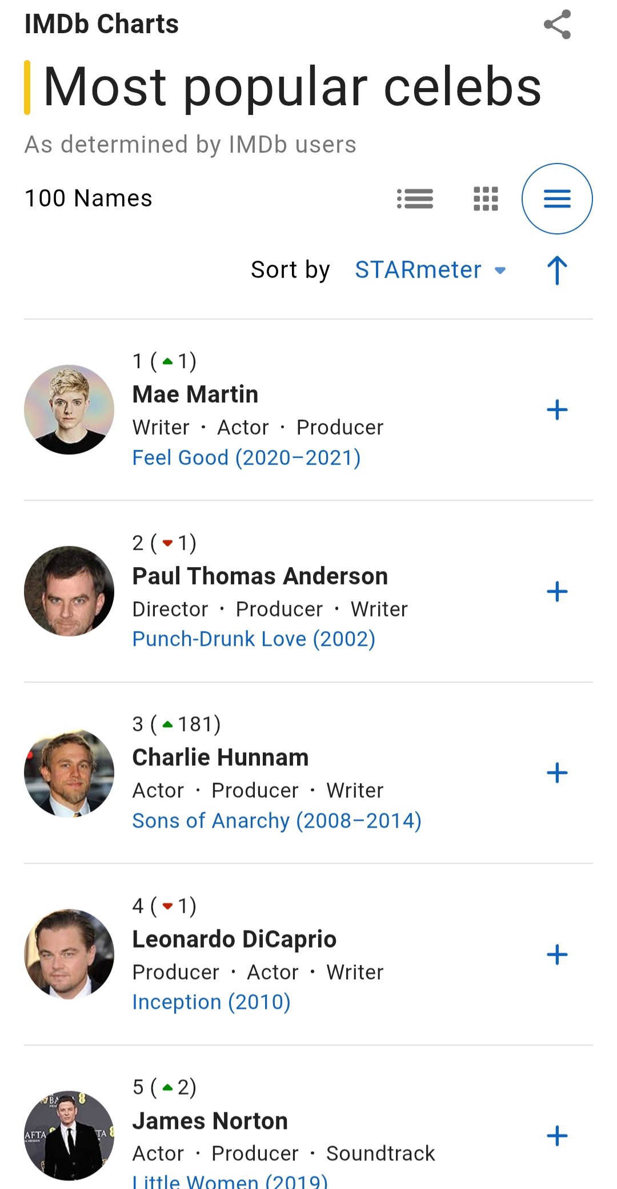This screenshot has height=1189, width=617.
Task: Add Mae Martin to list
Action: click(x=557, y=410)
